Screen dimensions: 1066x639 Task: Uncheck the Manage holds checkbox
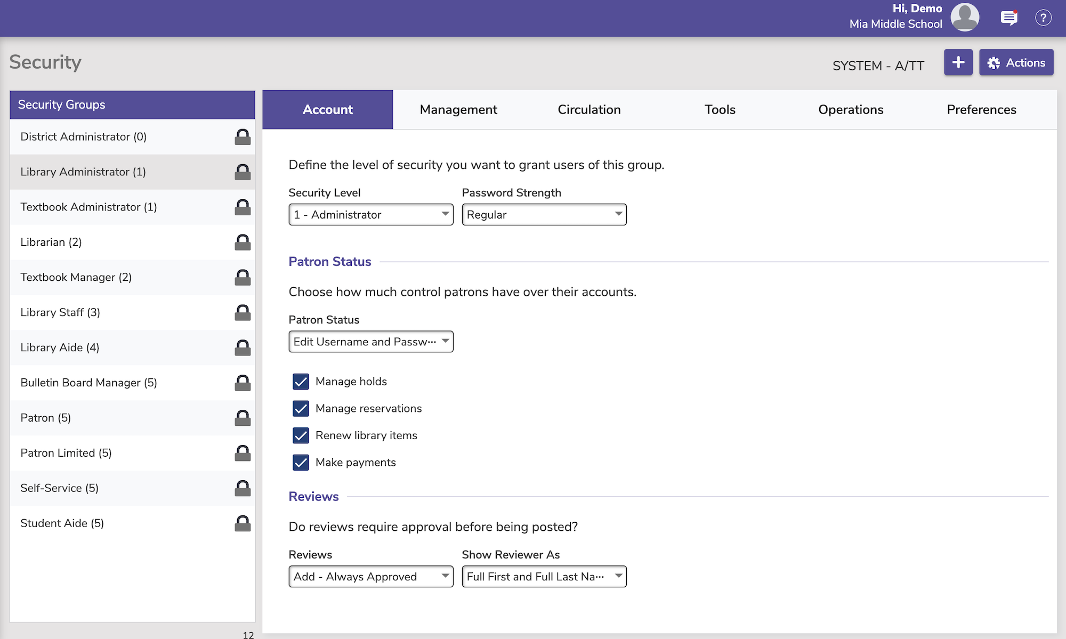[x=301, y=382]
